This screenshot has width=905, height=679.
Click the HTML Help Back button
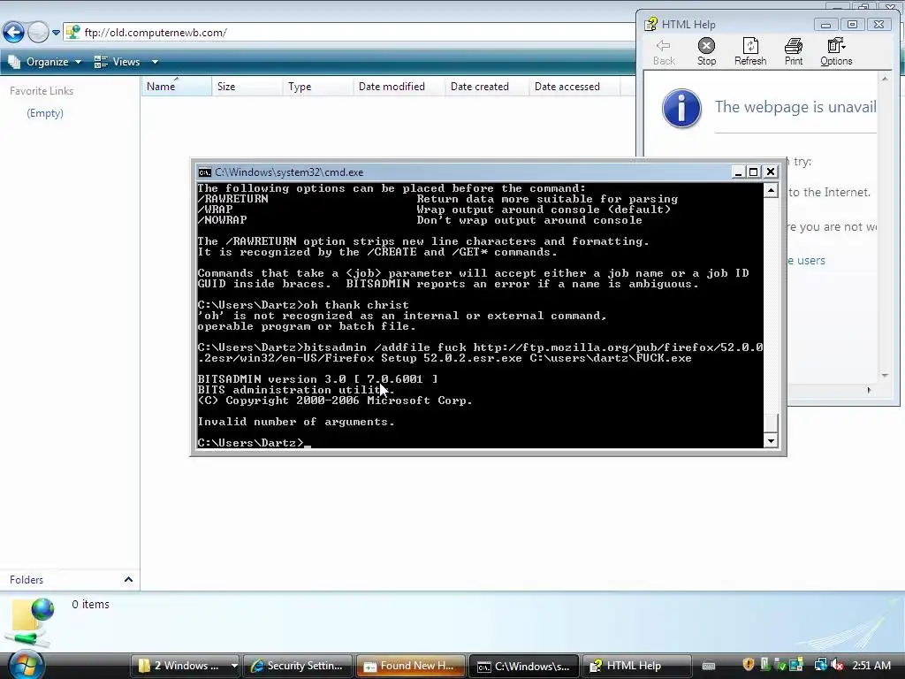pyautogui.click(x=664, y=52)
